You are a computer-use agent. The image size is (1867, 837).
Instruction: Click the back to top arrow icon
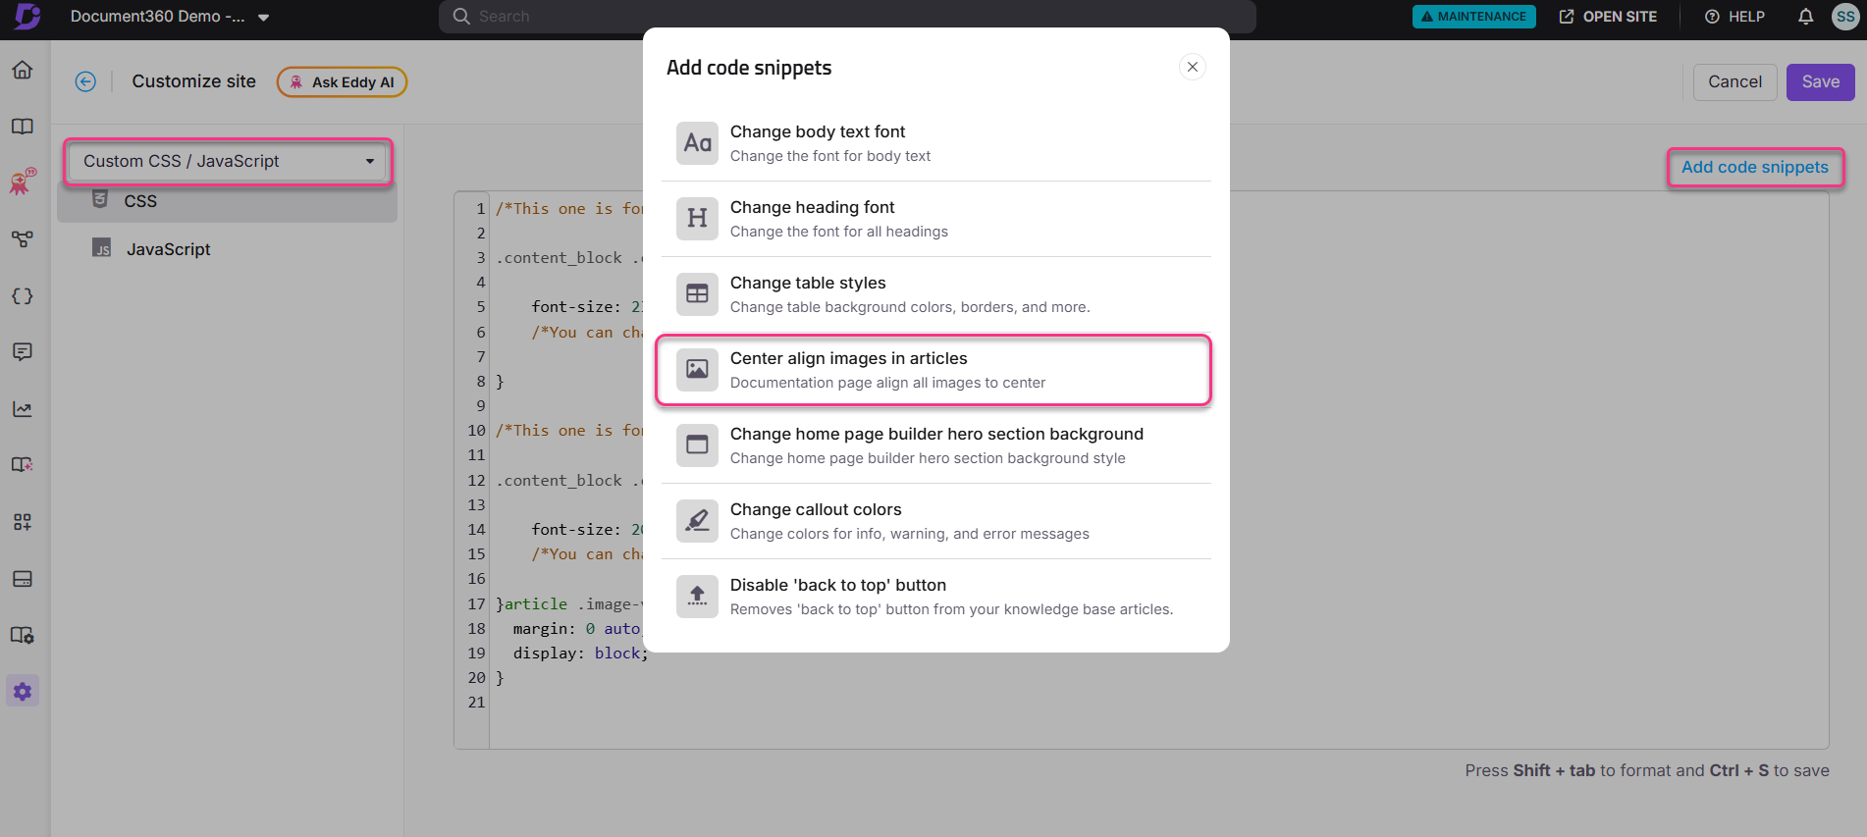pyautogui.click(x=697, y=597)
